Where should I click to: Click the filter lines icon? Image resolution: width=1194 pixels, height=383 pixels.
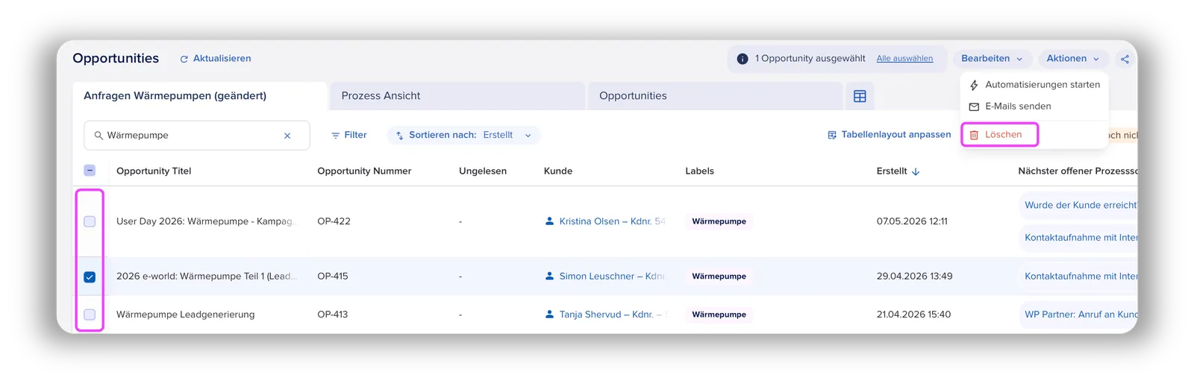[336, 136]
